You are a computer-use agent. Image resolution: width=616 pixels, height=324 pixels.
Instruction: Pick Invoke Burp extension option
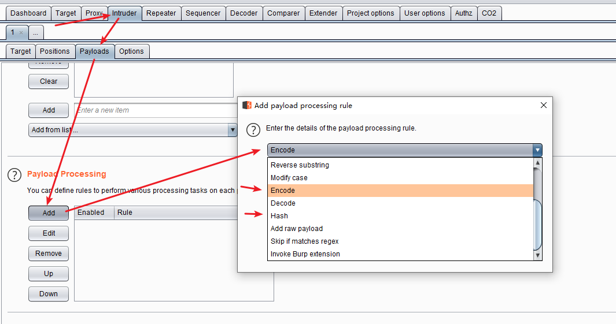pyautogui.click(x=305, y=254)
